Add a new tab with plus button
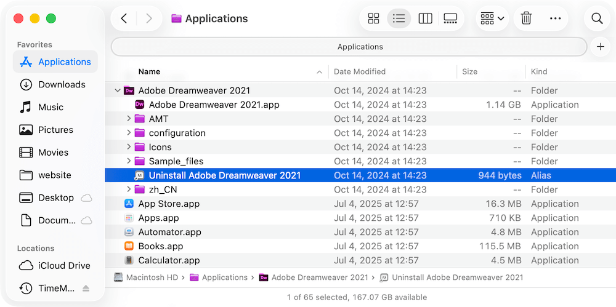 click(x=600, y=47)
